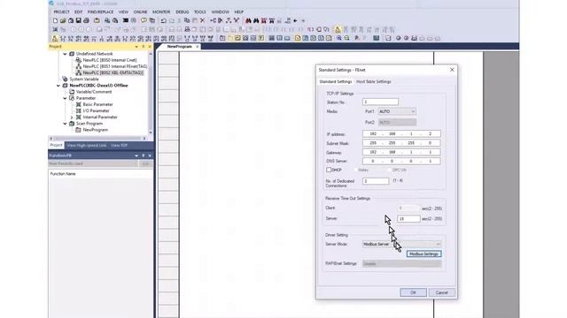Open the MONITOR menu

[161, 11]
